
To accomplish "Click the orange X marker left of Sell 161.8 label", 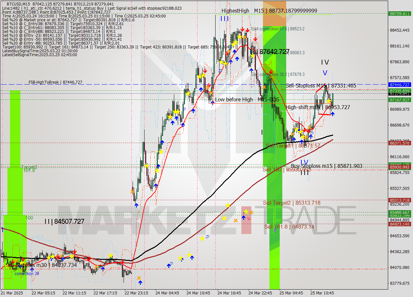I will click(236, 220).
